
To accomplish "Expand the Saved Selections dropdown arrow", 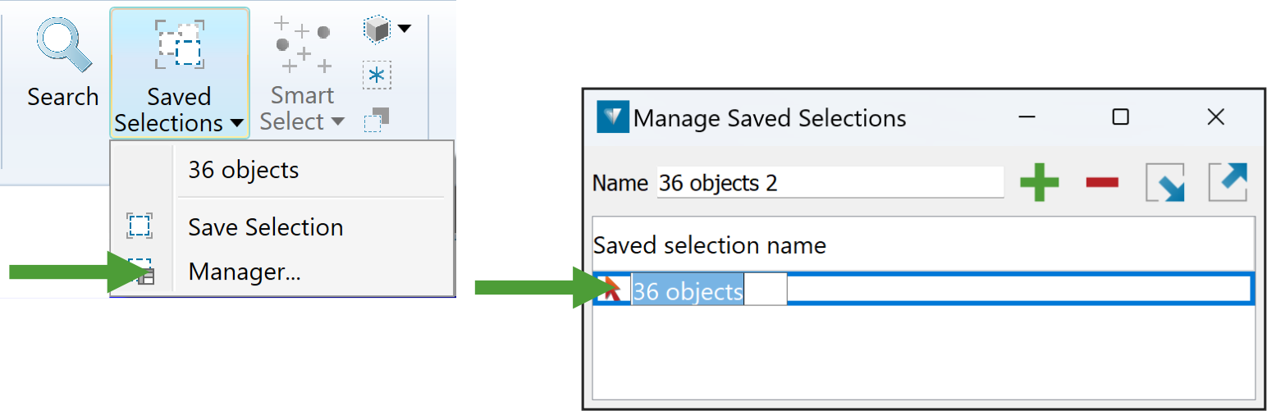I will tap(237, 124).
